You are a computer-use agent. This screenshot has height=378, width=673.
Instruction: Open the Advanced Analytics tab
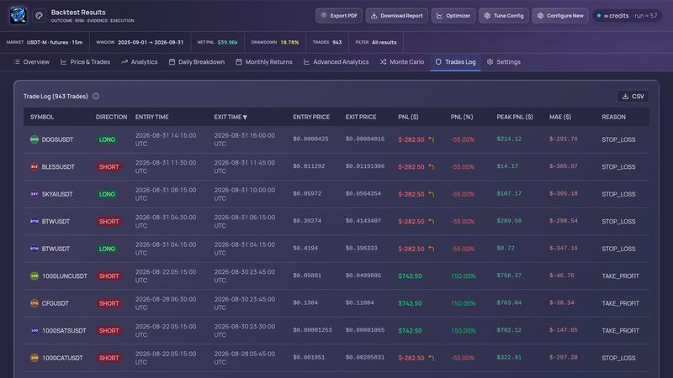tap(336, 62)
